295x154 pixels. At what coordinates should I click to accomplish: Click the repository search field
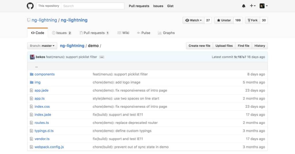click(x=93, y=6)
